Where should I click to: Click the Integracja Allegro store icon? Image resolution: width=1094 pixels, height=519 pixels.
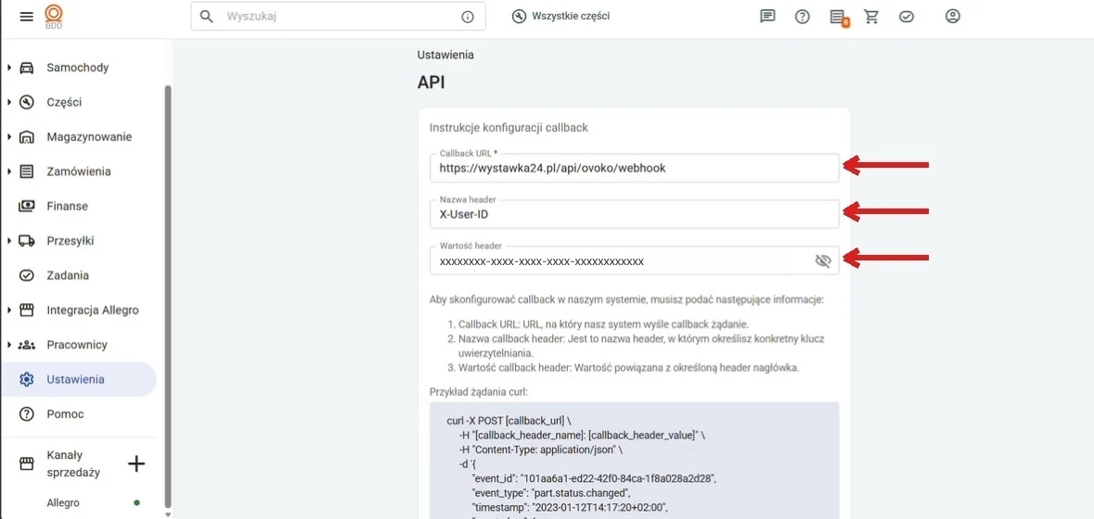point(27,310)
